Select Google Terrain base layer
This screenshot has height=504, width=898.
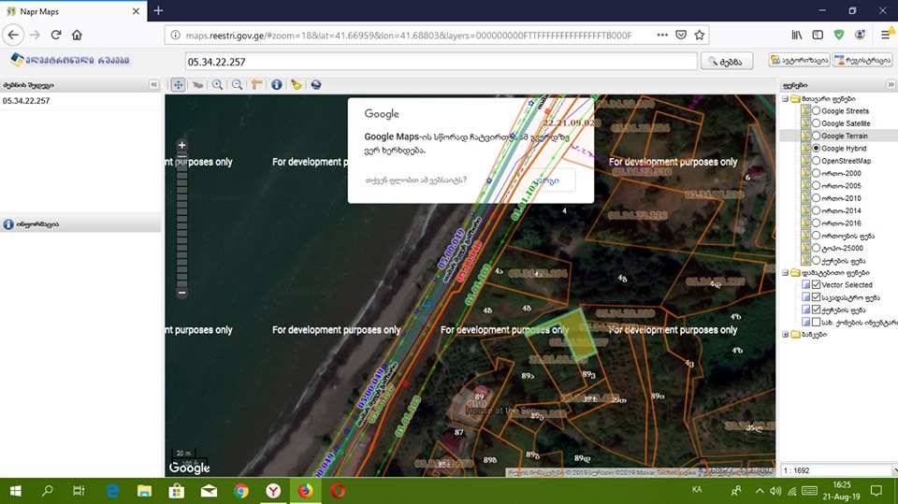[816, 136]
